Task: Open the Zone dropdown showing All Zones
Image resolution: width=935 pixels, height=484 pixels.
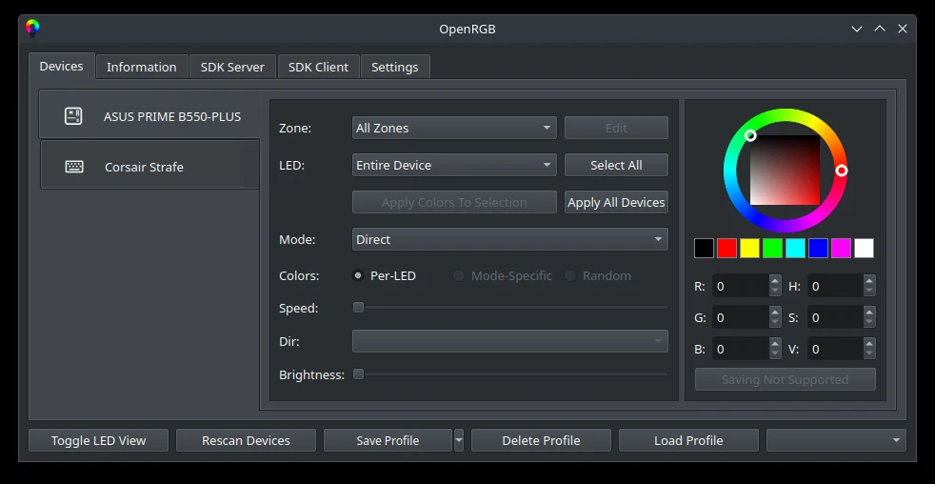Action: [x=454, y=128]
